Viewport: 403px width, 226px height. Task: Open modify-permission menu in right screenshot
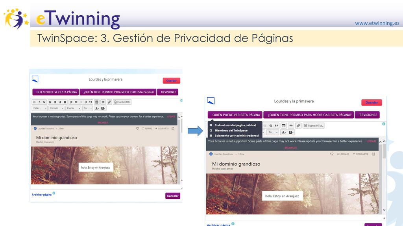click(309, 115)
